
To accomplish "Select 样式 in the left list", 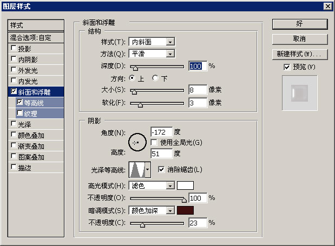I will [x=36, y=25].
